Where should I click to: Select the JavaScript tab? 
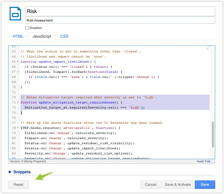[42, 36]
